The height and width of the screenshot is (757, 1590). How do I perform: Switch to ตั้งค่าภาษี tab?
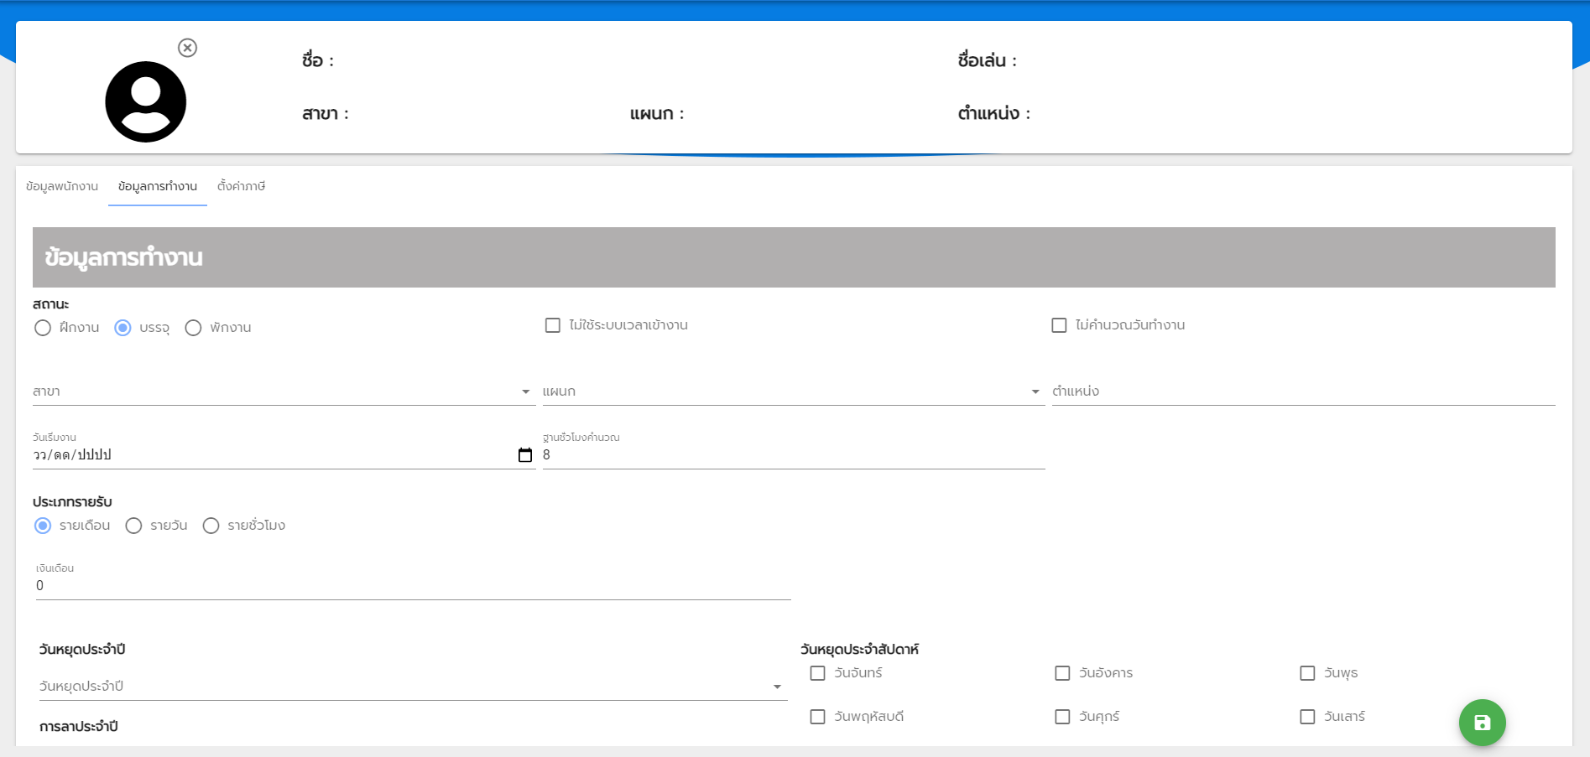[x=242, y=186]
